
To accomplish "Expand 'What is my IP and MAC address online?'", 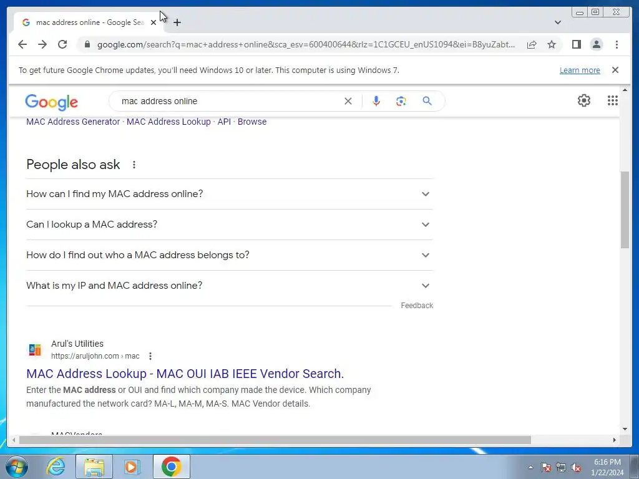I will pyautogui.click(x=229, y=286).
